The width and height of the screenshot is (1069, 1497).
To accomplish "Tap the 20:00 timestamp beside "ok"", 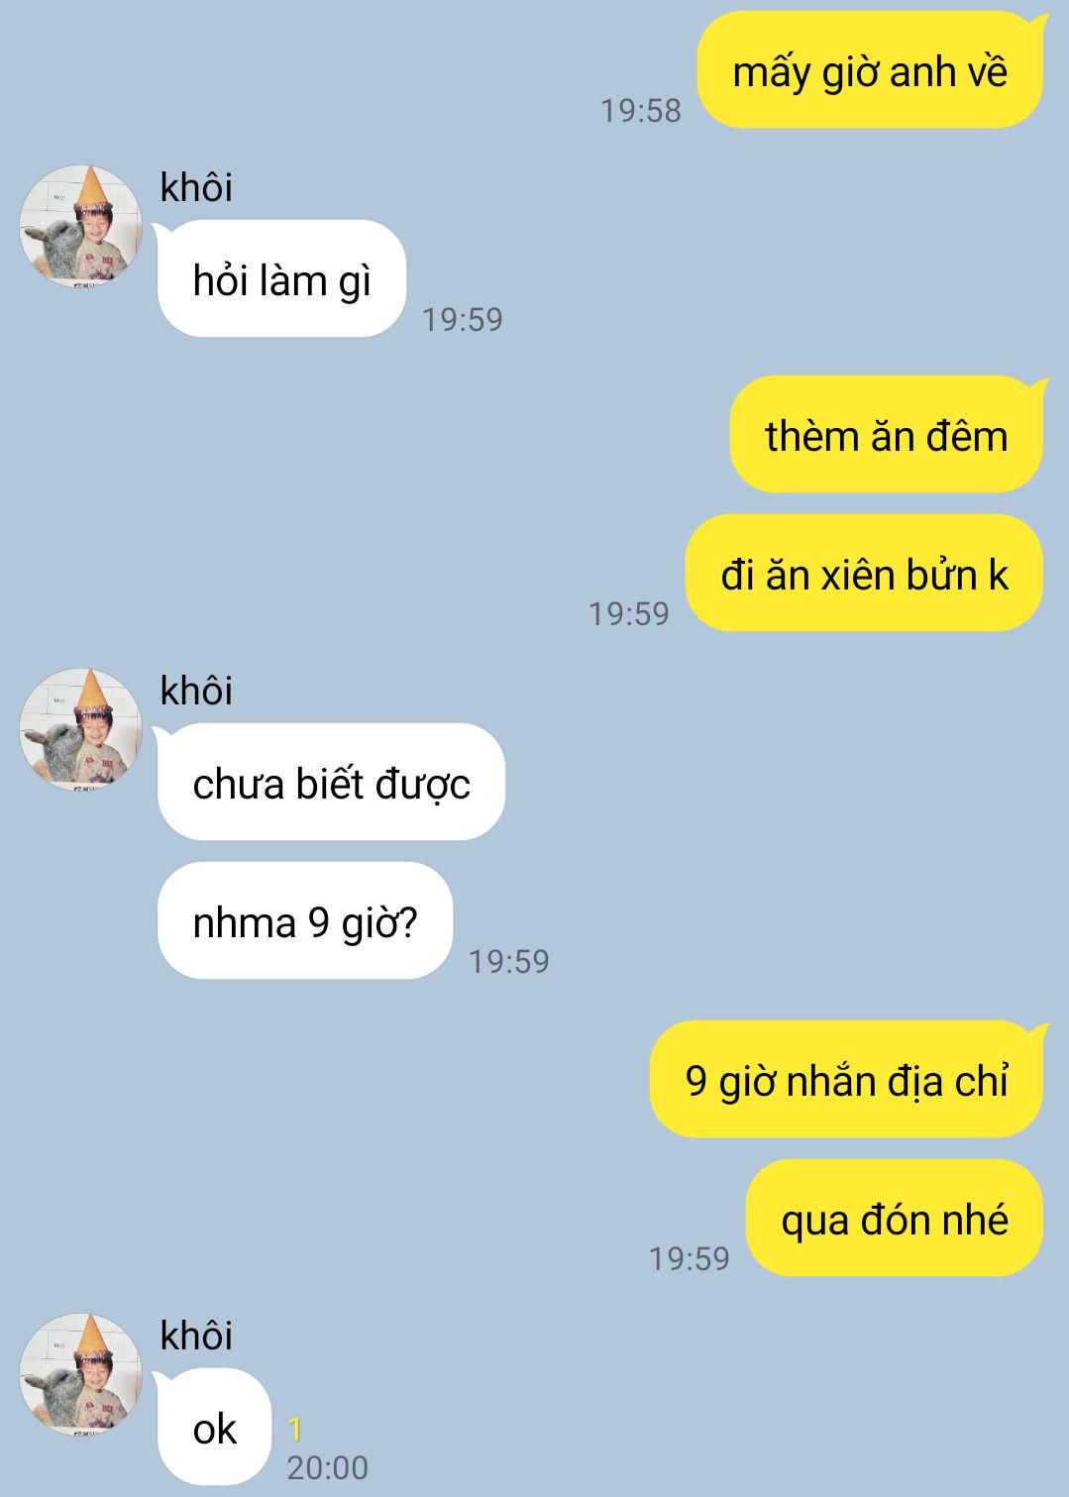I will pos(327,1467).
